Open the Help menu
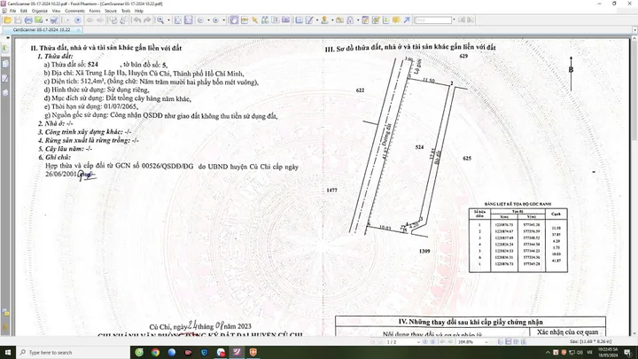The height and width of the screenshot is (359, 638). [x=139, y=11]
